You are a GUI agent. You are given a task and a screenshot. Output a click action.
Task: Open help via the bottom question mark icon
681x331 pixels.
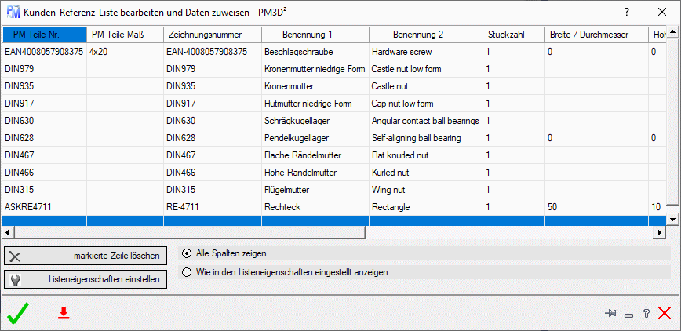646,314
